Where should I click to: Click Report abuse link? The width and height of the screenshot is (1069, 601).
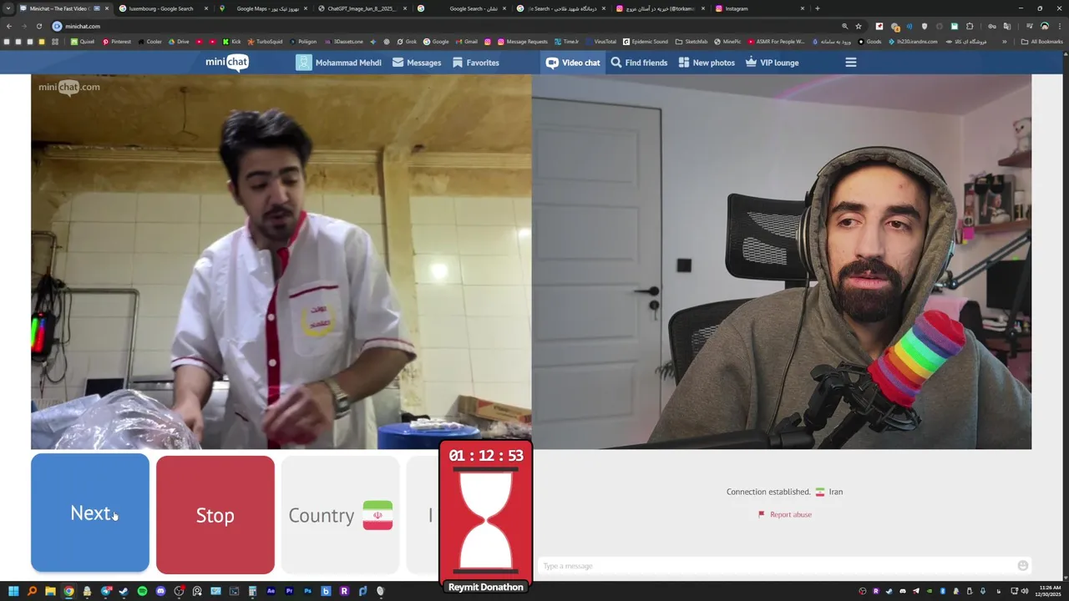coord(785,514)
